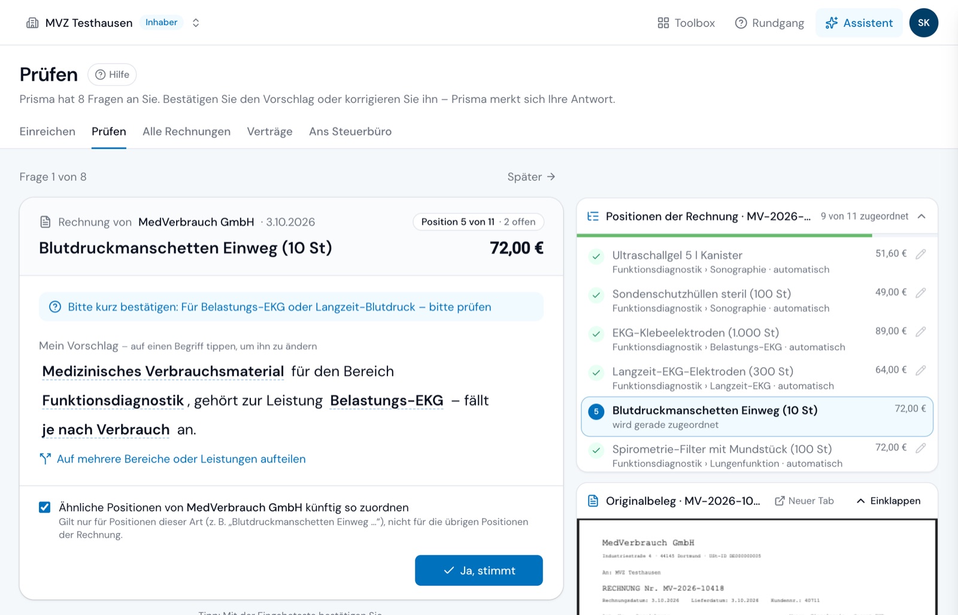958x615 pixels.
Task: Click the 72,00 € amount in the header
Action: click(517, 248)
